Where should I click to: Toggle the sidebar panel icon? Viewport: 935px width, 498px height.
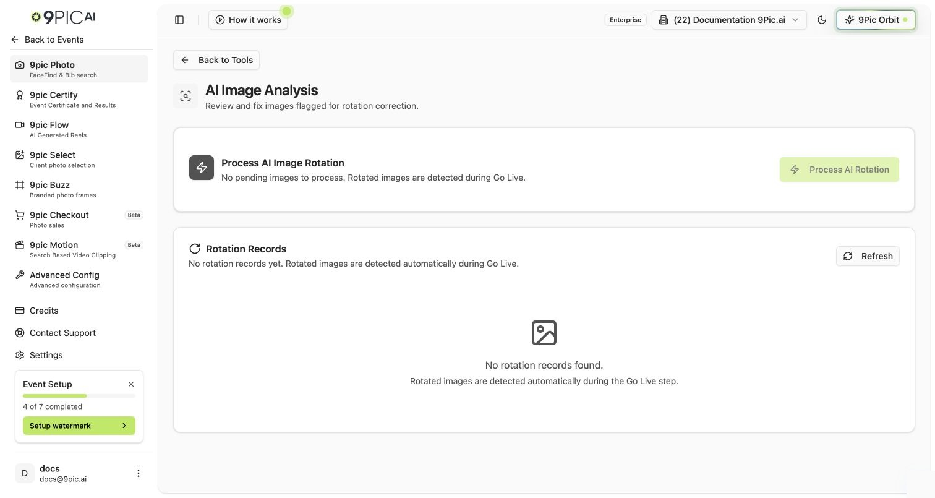click(x=179, y=20)
